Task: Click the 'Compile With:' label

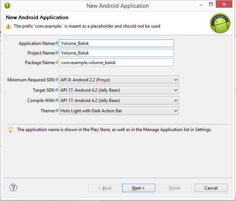Action: 41,100
